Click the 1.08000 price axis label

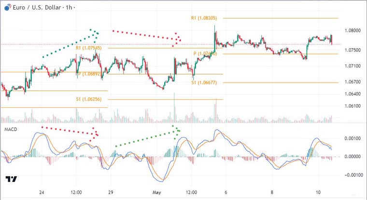(353, 30)
